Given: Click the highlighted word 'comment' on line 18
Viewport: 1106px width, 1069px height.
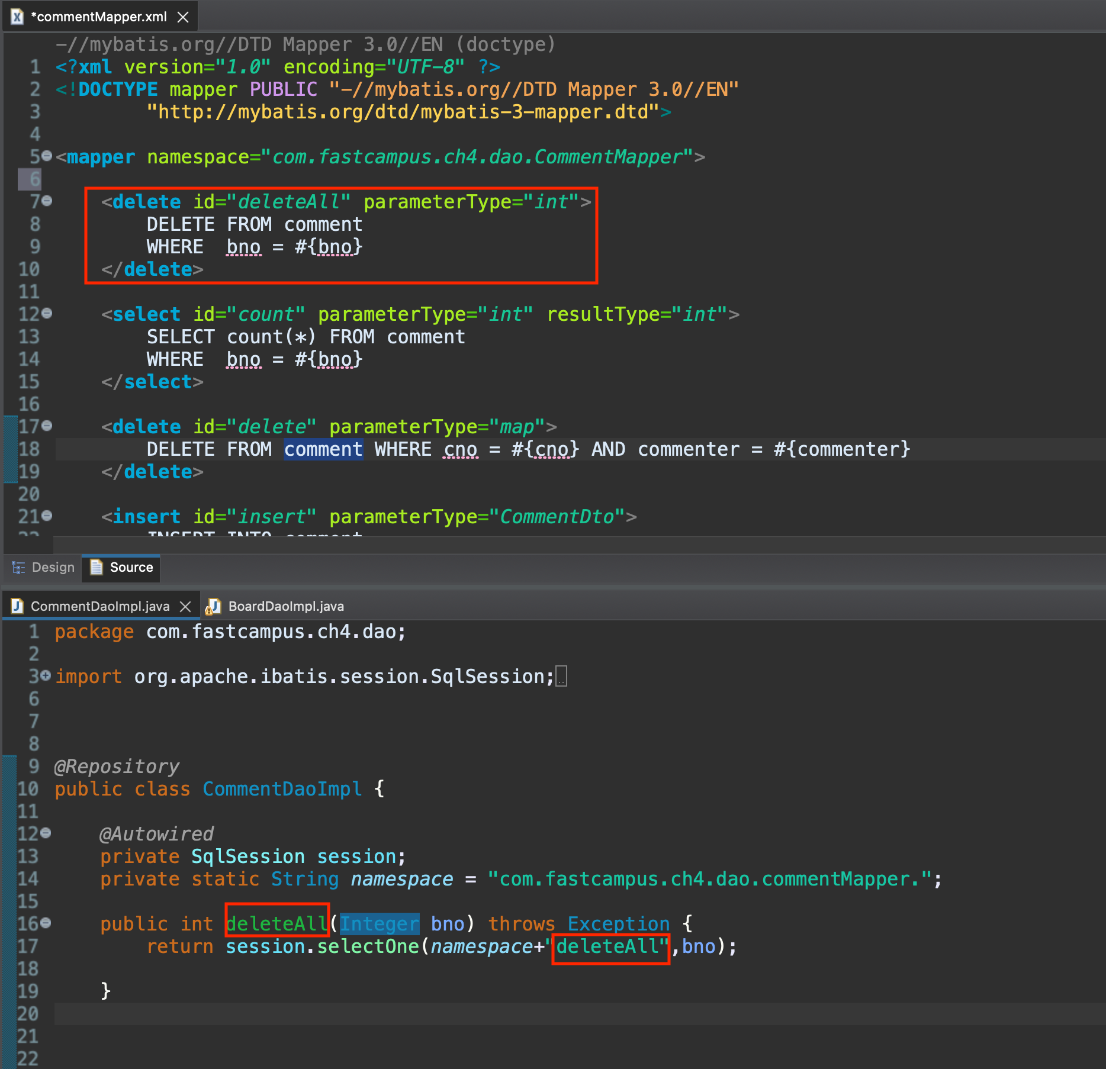Looking at the screenshot, I should coord(323,449).
